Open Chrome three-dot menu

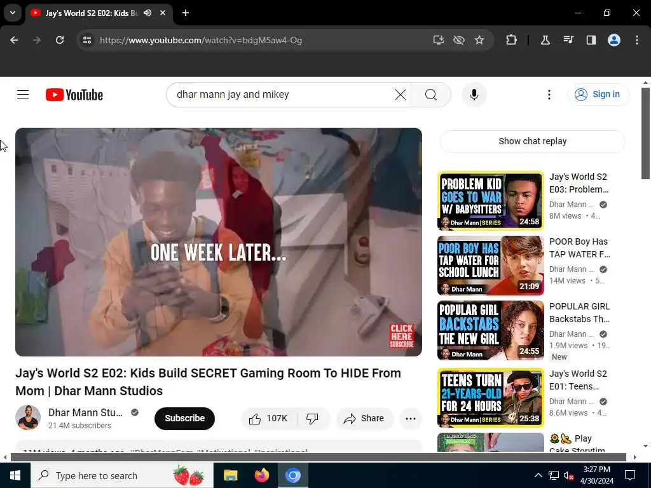click(x=637, y=40)
